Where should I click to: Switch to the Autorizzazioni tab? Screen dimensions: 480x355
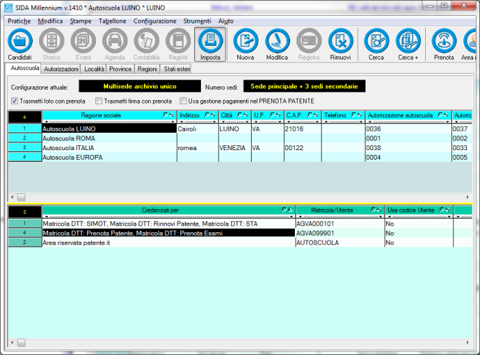61,69
